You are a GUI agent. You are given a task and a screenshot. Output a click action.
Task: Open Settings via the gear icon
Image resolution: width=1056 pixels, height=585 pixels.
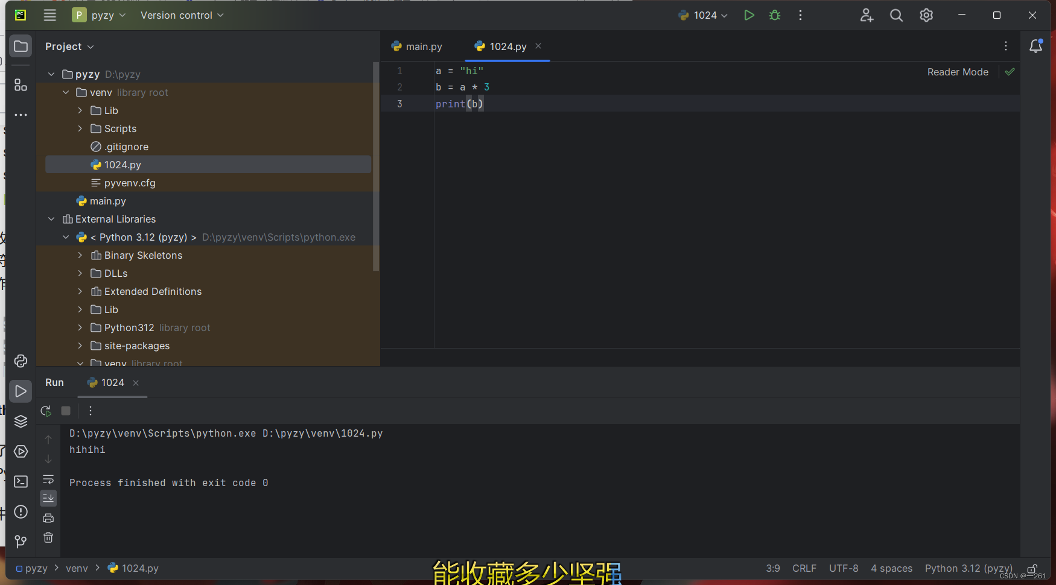point(926,15)
